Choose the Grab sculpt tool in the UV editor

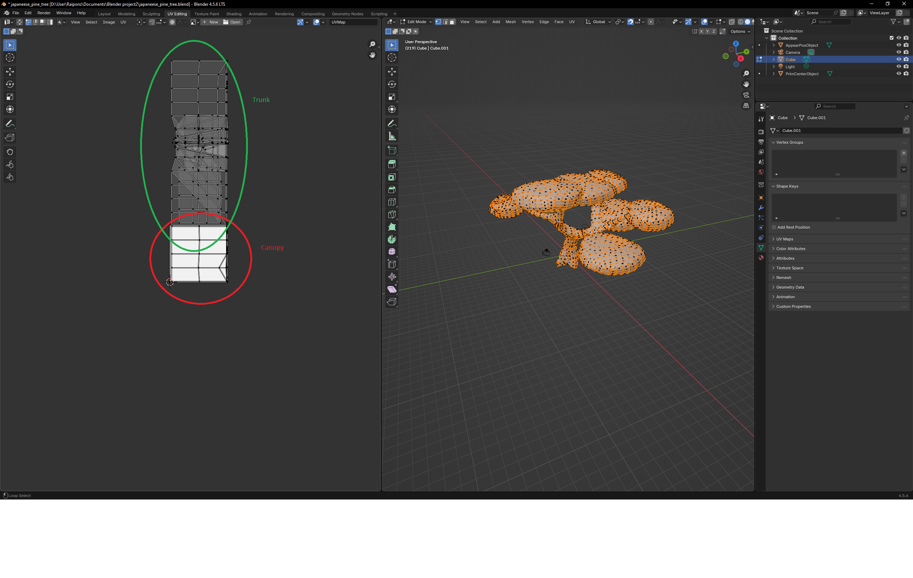pyautogui.click(x=10, y=152)
